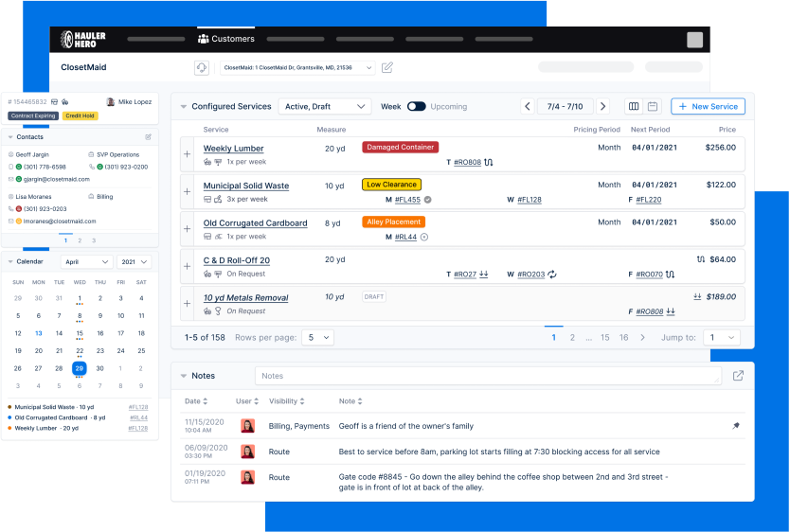
Task: Open notes in external window icon
Action: (738, 376)
